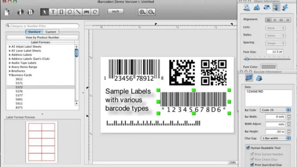Open the Styles dropdown

[x=275, y=36]
